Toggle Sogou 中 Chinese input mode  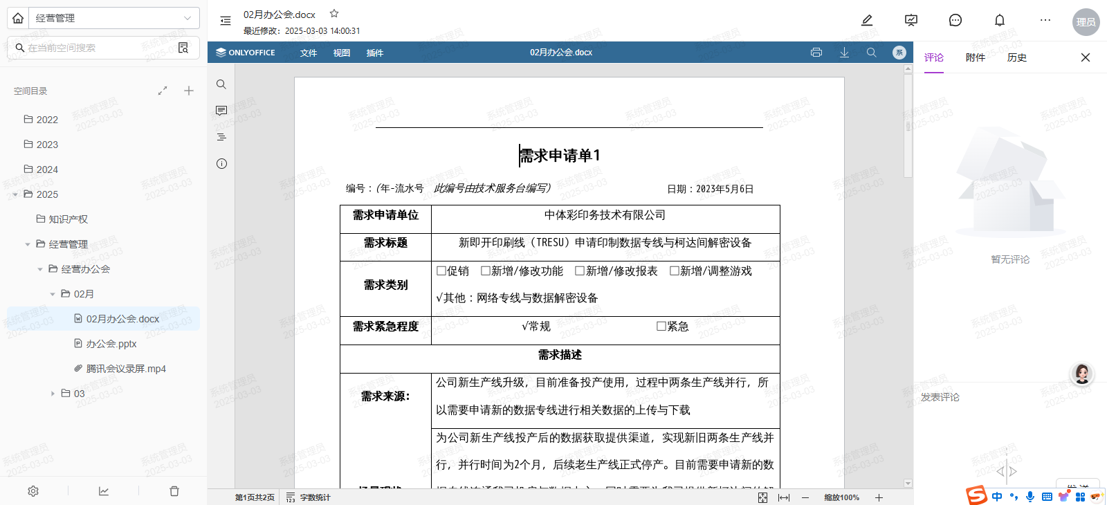[997, 497]
